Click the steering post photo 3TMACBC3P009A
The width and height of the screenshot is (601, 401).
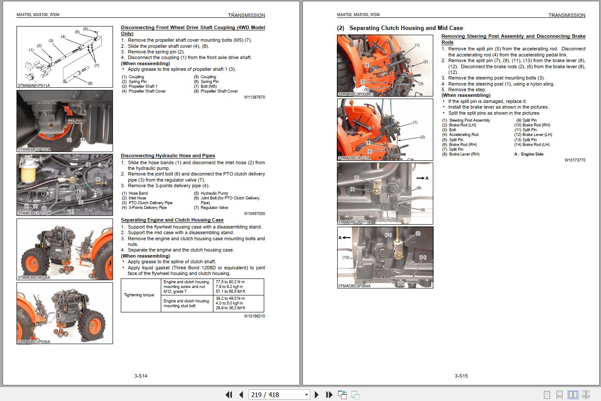[x=385, y=66]
